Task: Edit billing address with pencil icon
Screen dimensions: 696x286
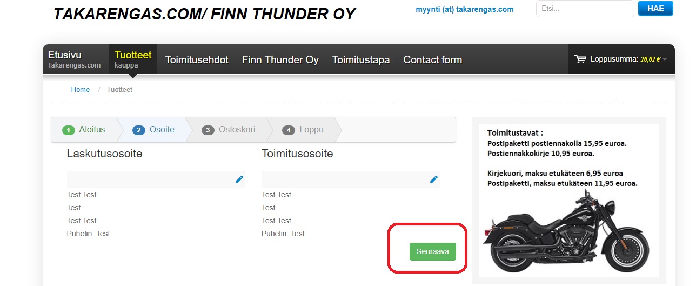Action: [239, 179]
